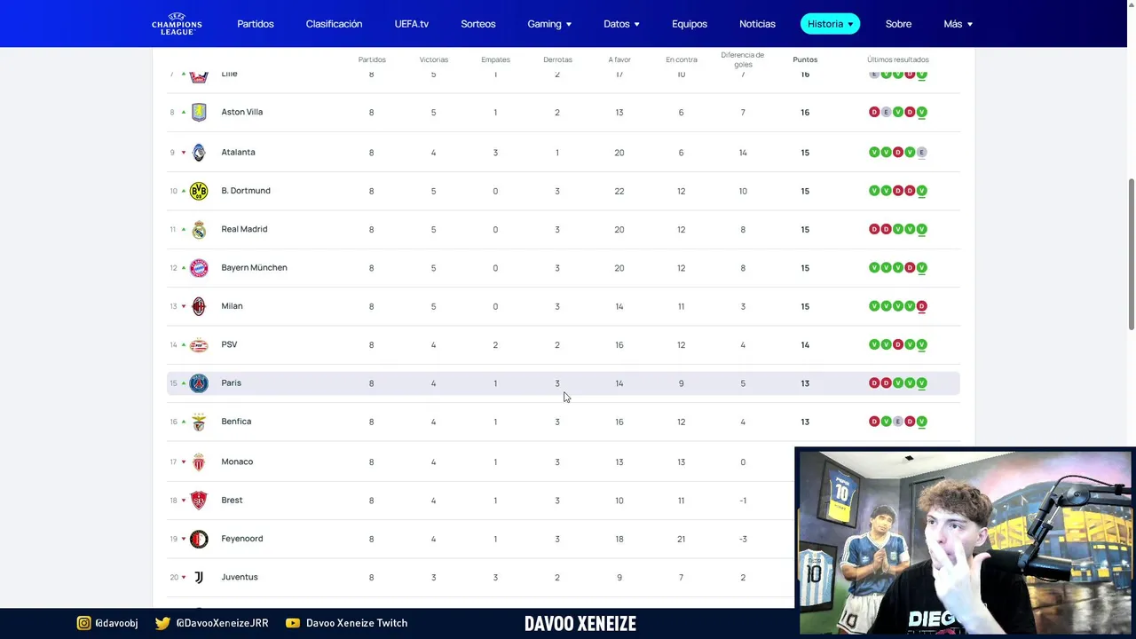Open the Equipos page
The image size is (1136, 639).
(x=690, y=24)
